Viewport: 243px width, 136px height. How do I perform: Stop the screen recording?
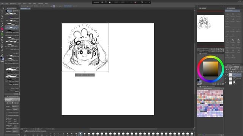tap(110, 2)
